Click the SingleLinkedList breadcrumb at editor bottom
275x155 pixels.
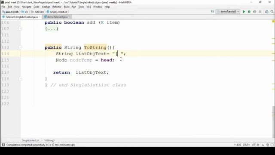[31, 140]
